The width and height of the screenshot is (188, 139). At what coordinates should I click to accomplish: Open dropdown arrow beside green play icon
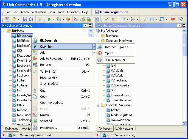tap(54, 19)
